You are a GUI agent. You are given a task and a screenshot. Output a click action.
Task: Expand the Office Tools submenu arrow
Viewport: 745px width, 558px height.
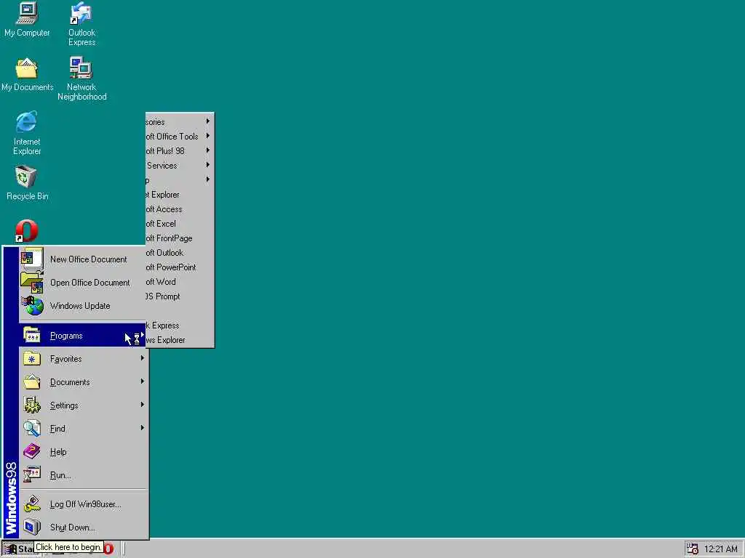(207, 136)
